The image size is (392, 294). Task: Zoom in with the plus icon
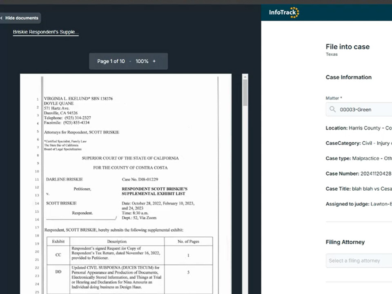point(154,61)
